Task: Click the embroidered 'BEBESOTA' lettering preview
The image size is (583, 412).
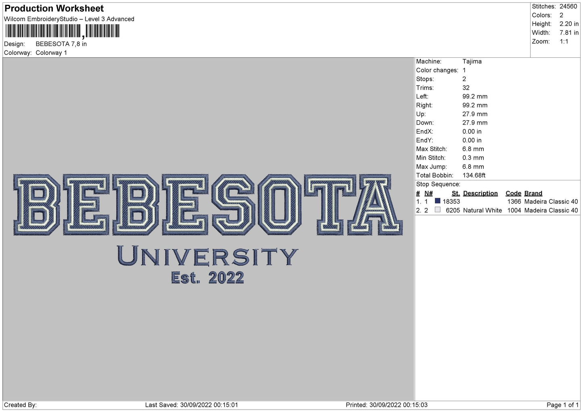Action: pyautogui.click(x=208, y=205)
